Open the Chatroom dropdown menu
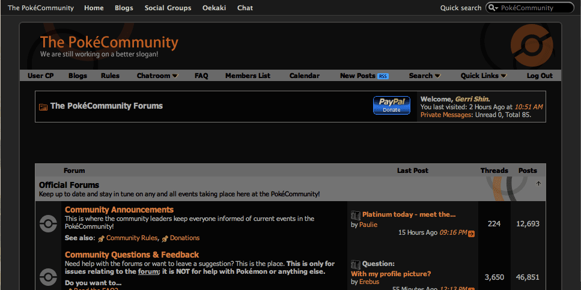Viewport: 581px width, 290px height. pos(157,76)
